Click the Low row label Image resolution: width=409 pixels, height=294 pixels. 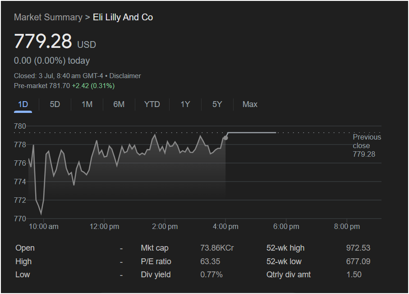[x=23, y=275]
